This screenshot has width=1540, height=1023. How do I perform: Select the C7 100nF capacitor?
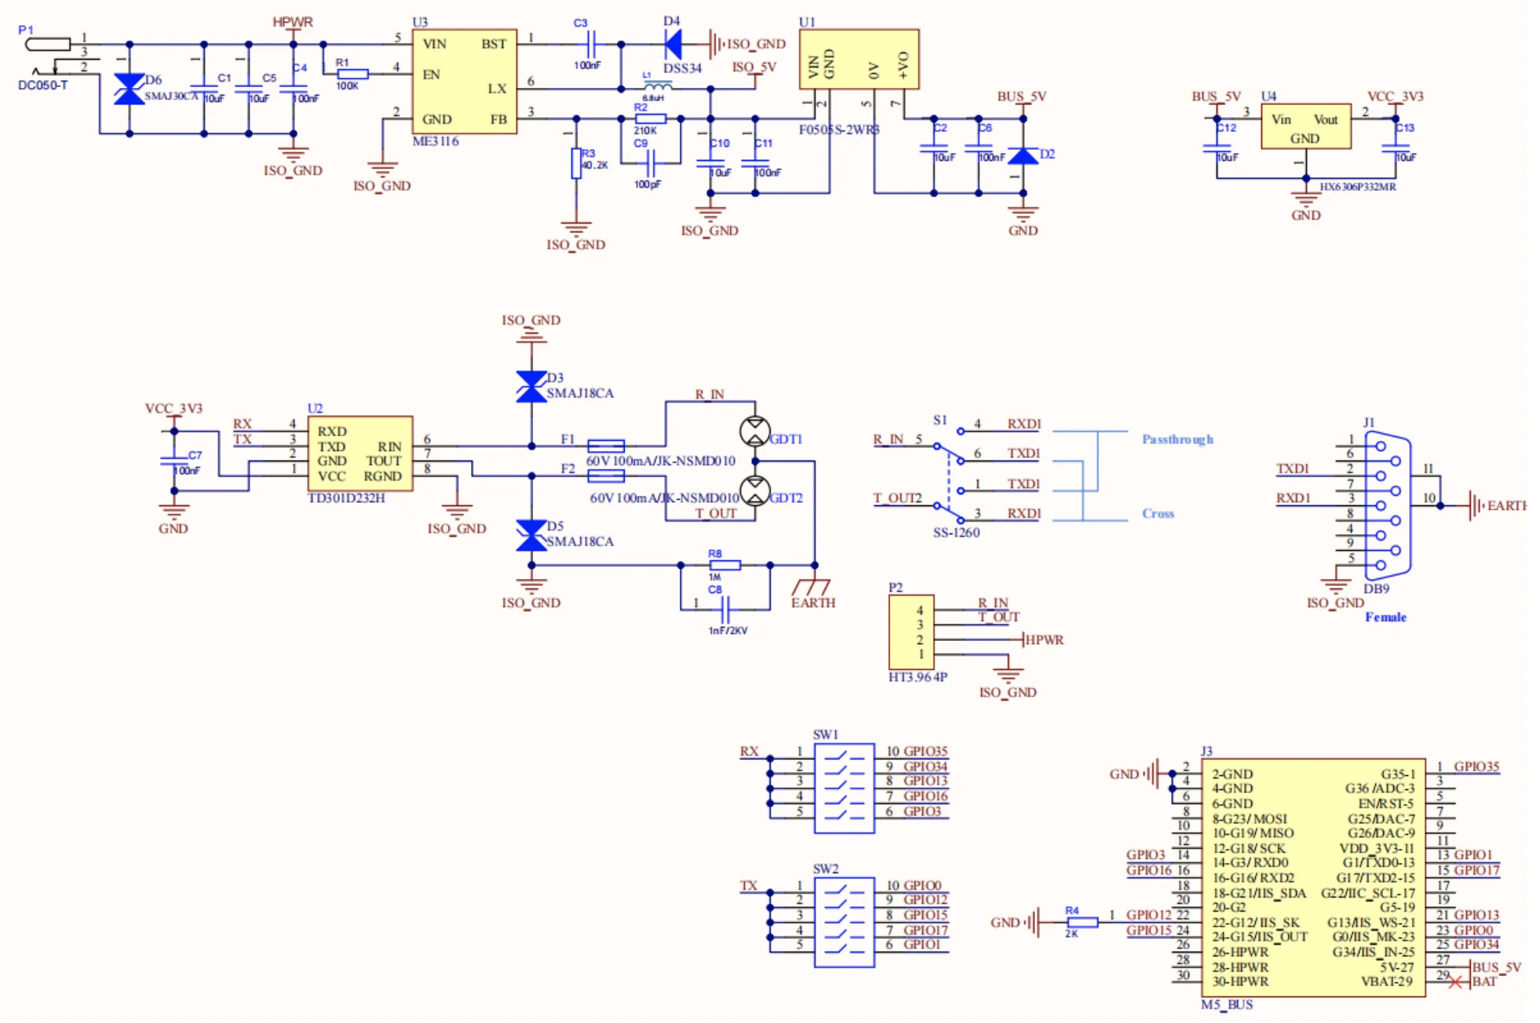(174, 461)
